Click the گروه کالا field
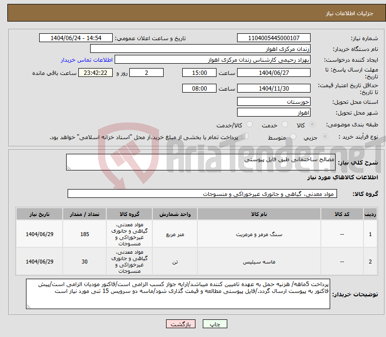Image resolution: width=386 pixels, height=337 pixels. point(202,194)
